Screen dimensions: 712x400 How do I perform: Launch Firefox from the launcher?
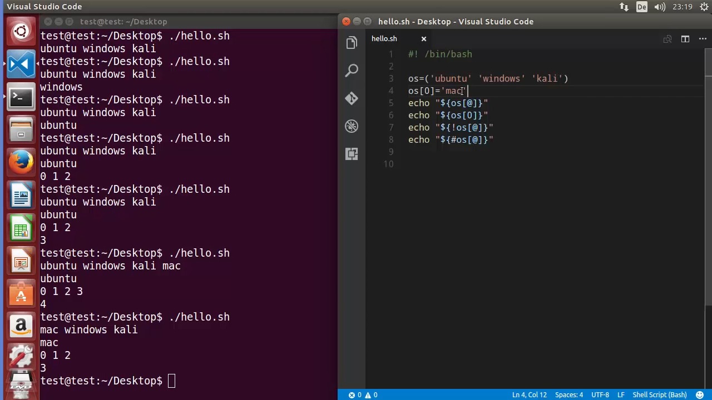pyautogui.click(x=21, y=162)
